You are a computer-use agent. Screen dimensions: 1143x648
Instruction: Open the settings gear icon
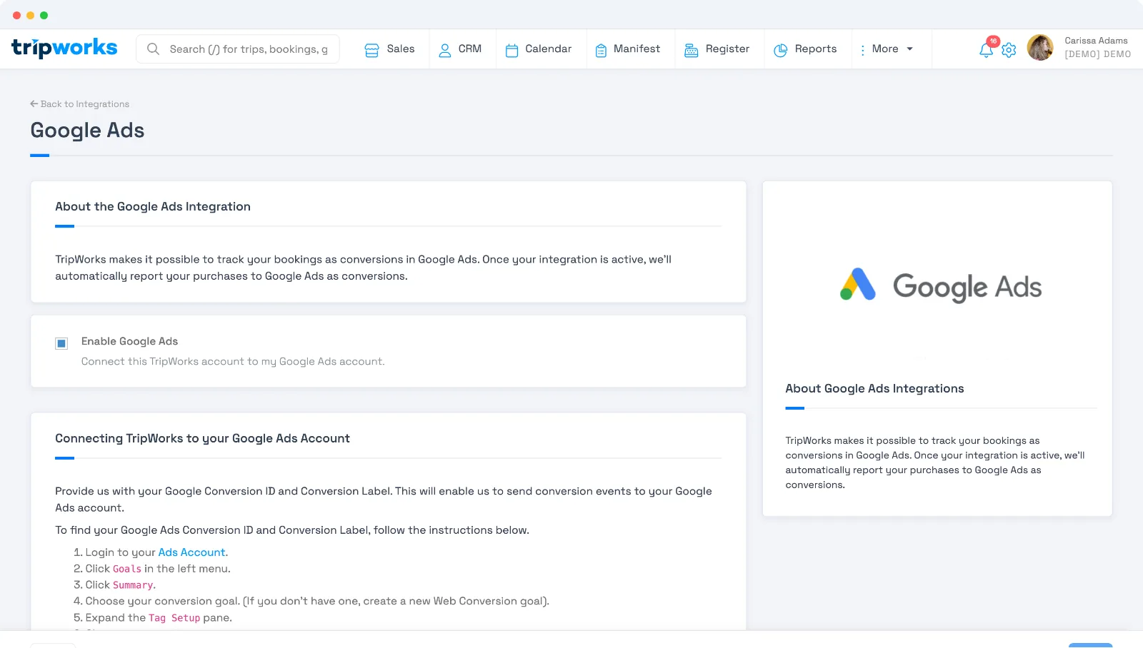tap(1009, 50)
